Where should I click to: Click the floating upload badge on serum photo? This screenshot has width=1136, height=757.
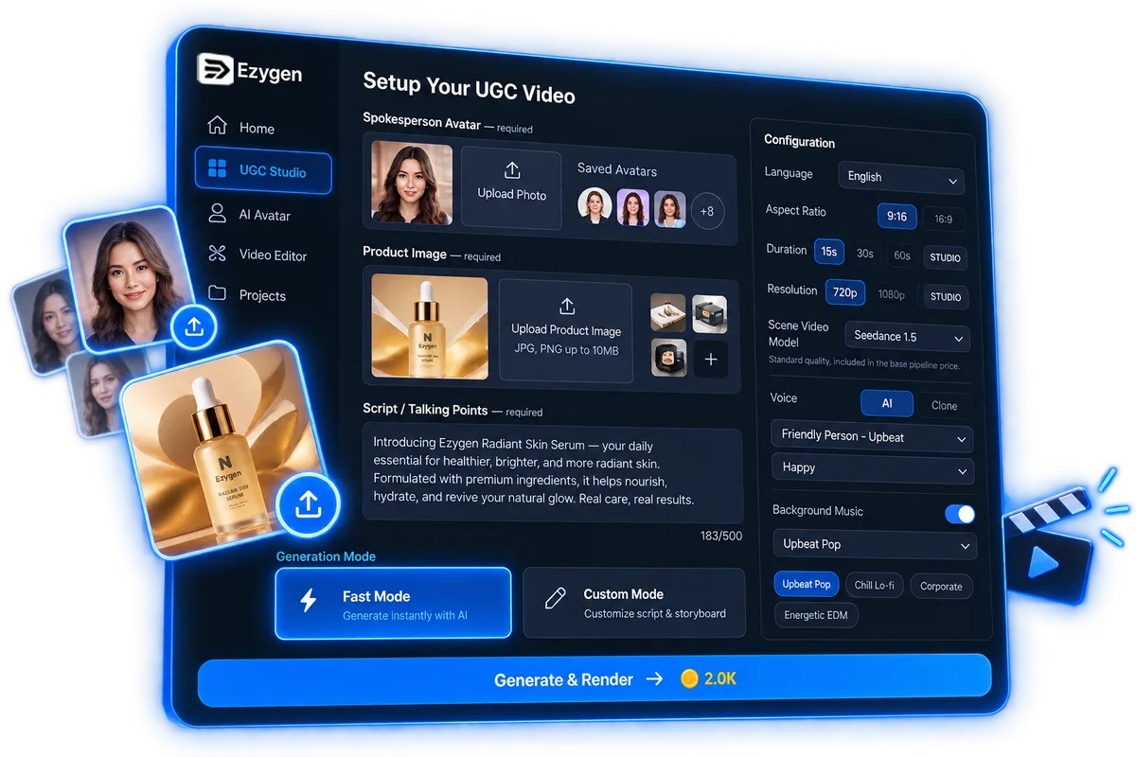coord(308,506)
